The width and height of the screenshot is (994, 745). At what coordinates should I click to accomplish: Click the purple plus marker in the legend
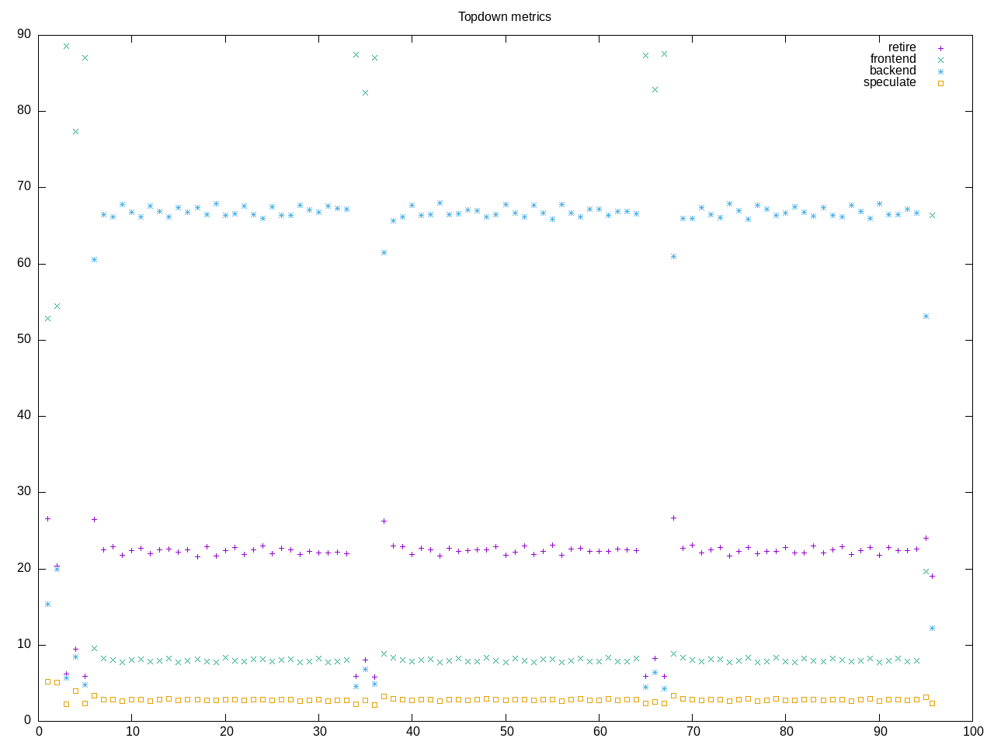click(x=940, y=48)
